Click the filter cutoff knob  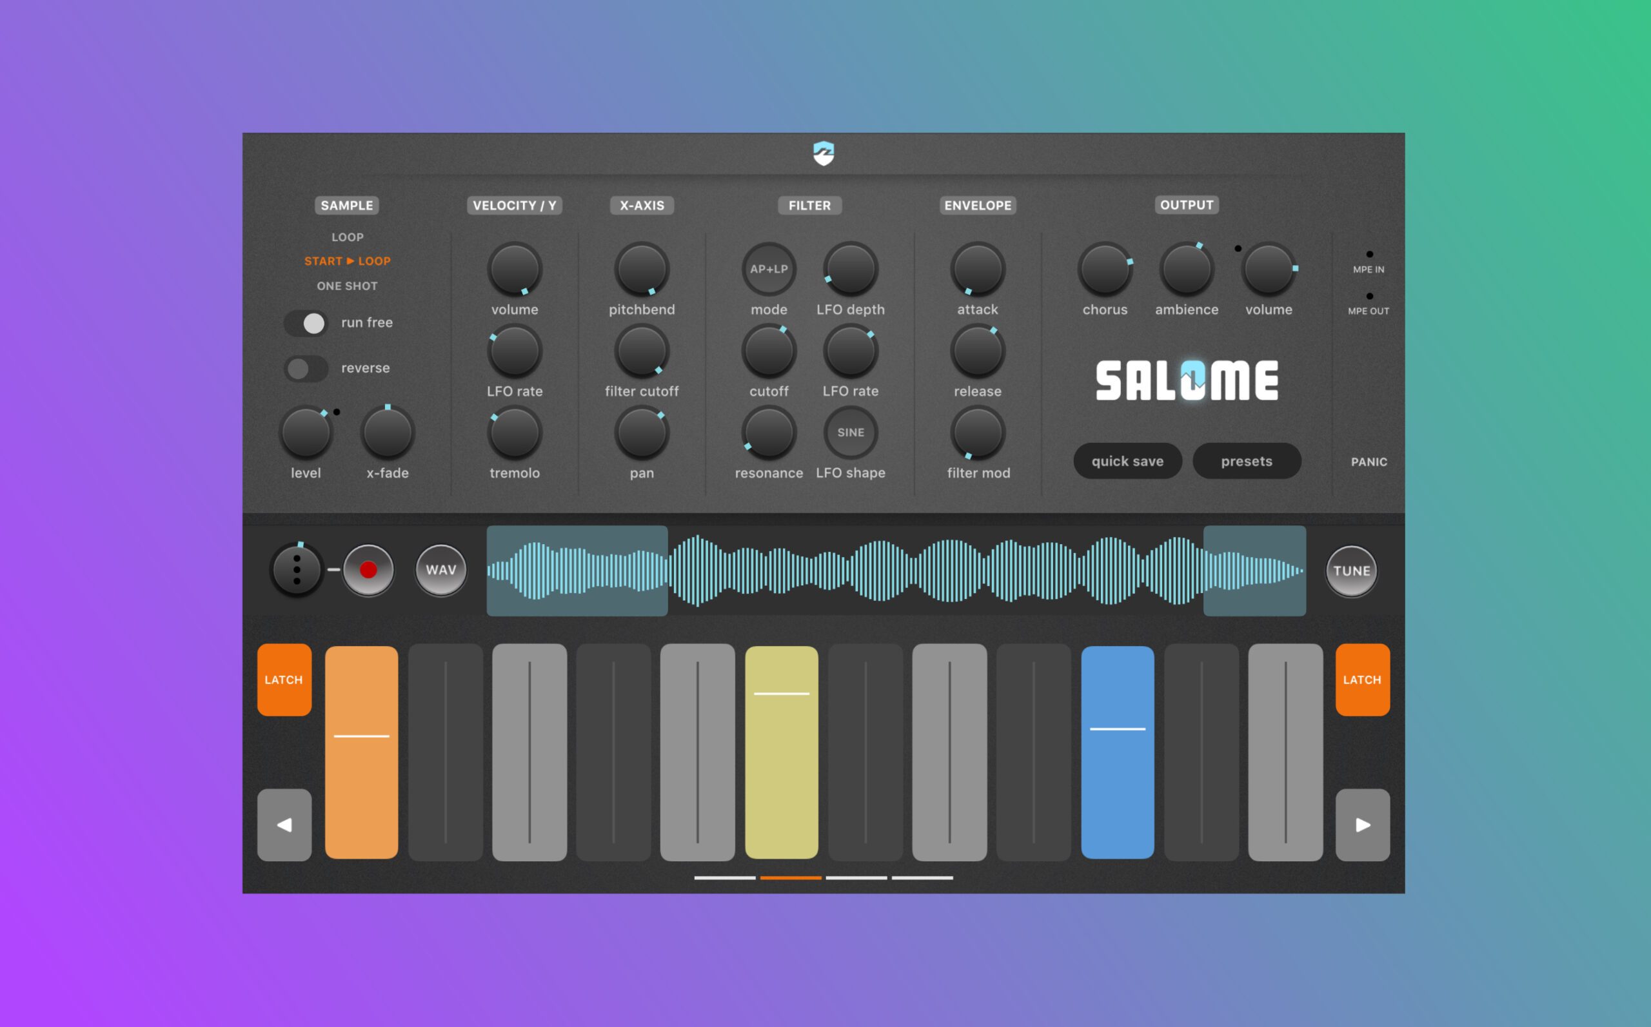(769, 351)
